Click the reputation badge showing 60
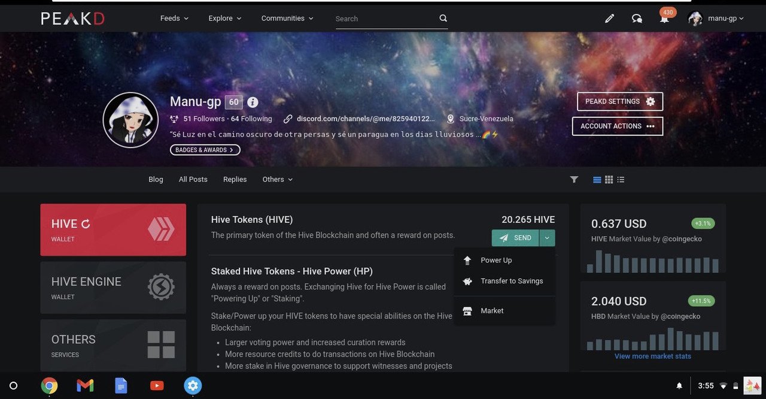Viewport: 766px width, 399px height. [x=233, y=102]
